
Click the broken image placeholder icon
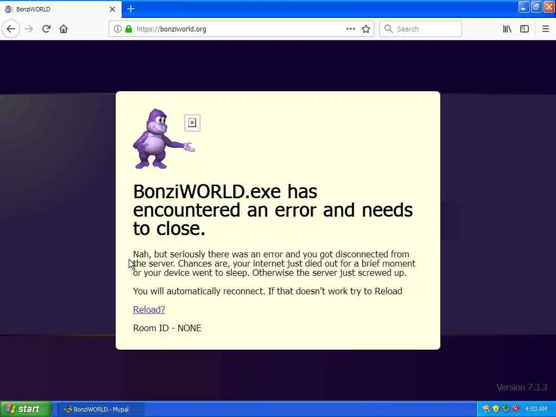(192, 123)
